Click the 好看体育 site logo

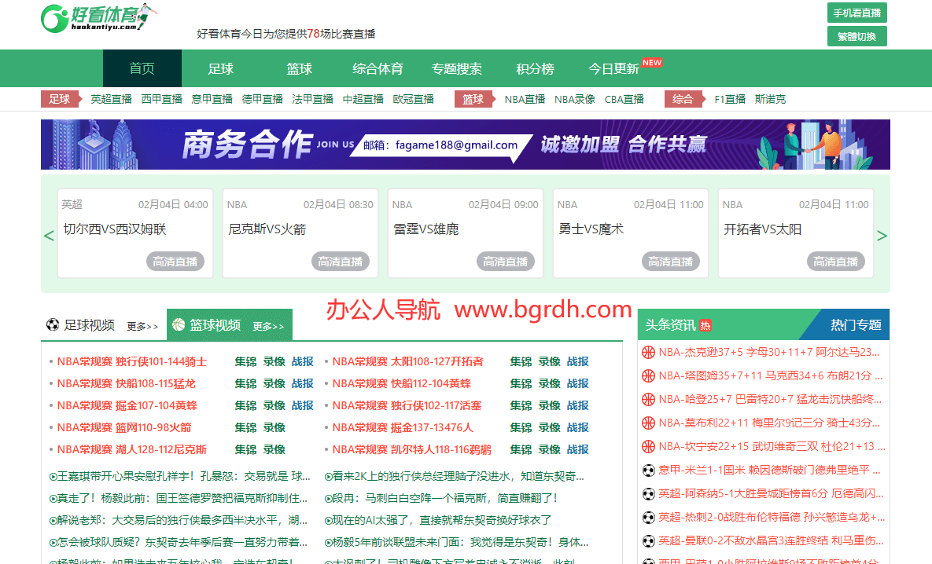click(x=98, y=18)
